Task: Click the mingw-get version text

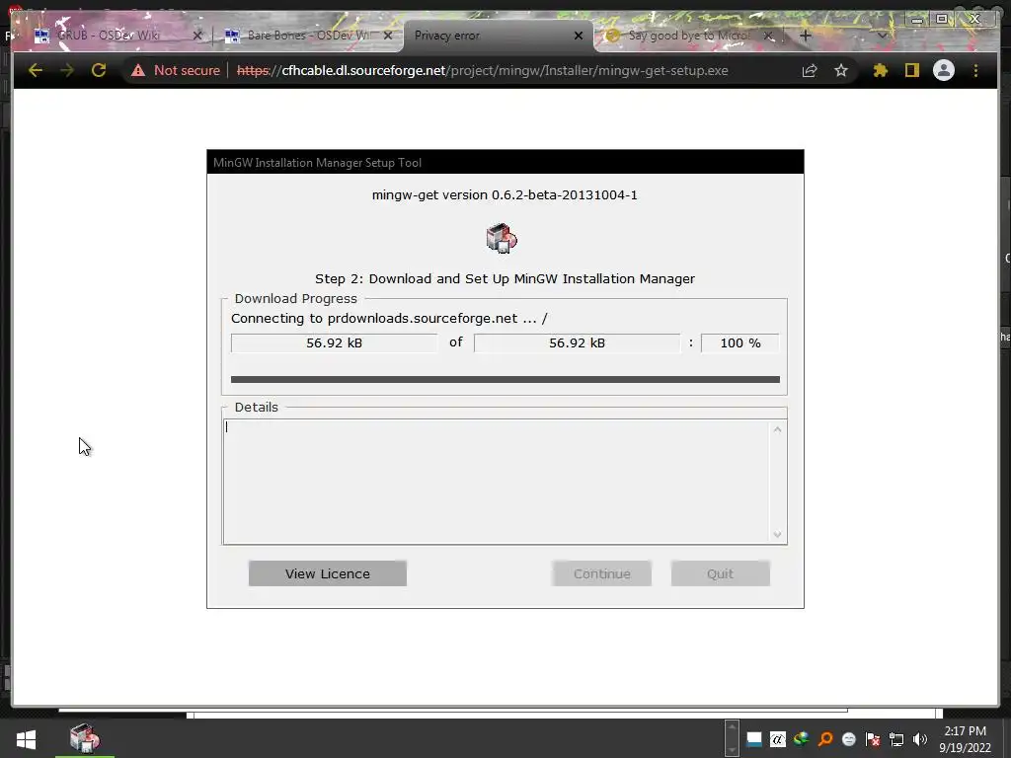Action: (x=505, y=195)
